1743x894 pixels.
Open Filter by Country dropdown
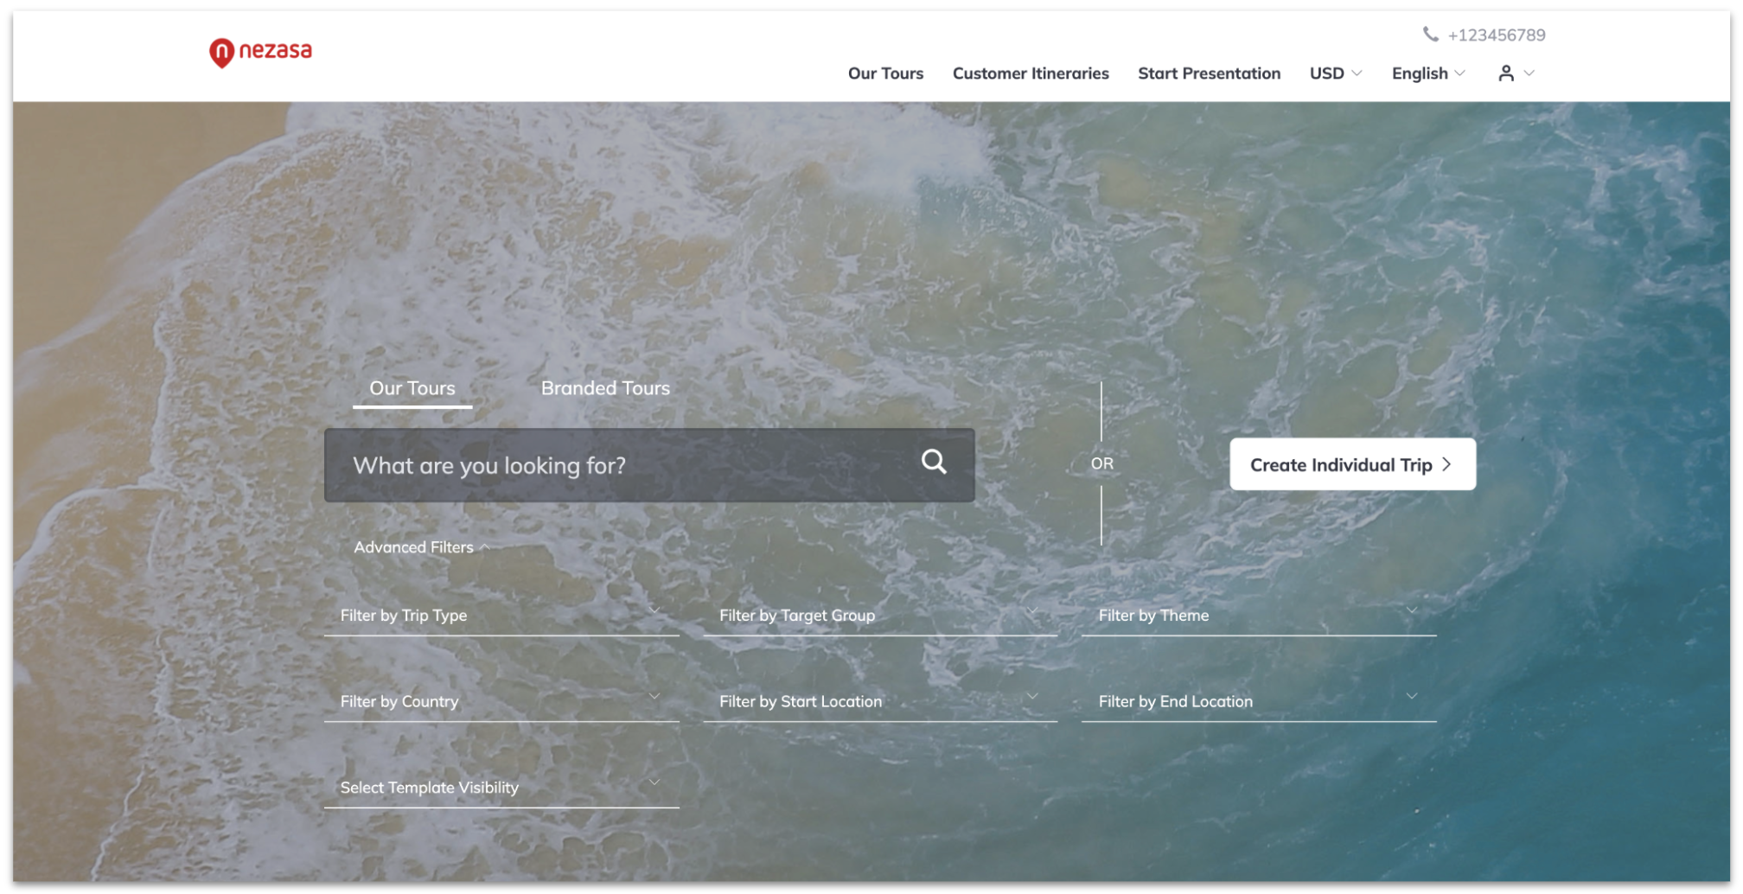point(501,701)
